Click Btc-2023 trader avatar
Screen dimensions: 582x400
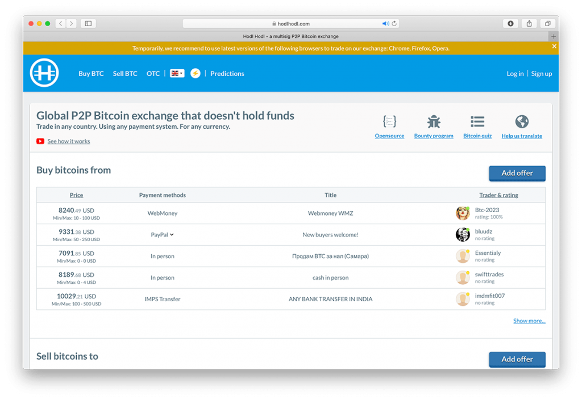[x=463, y=213]
